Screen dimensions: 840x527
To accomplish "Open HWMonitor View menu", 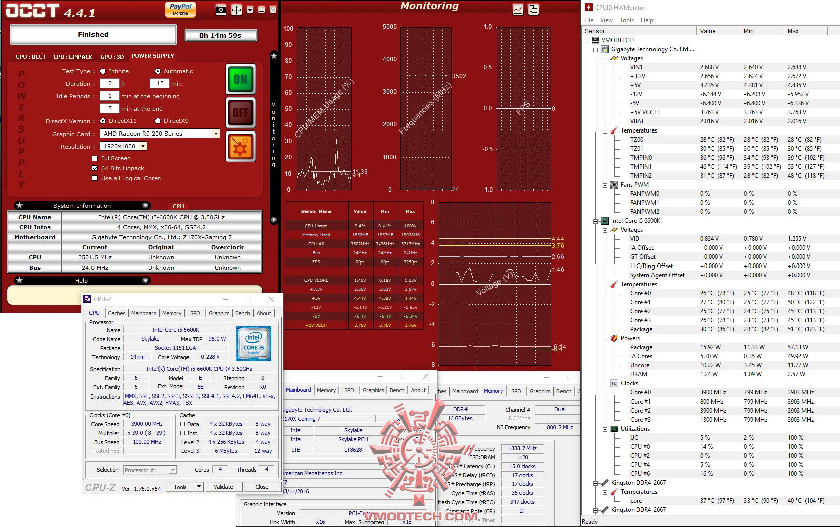I will (x=606, y=20).
